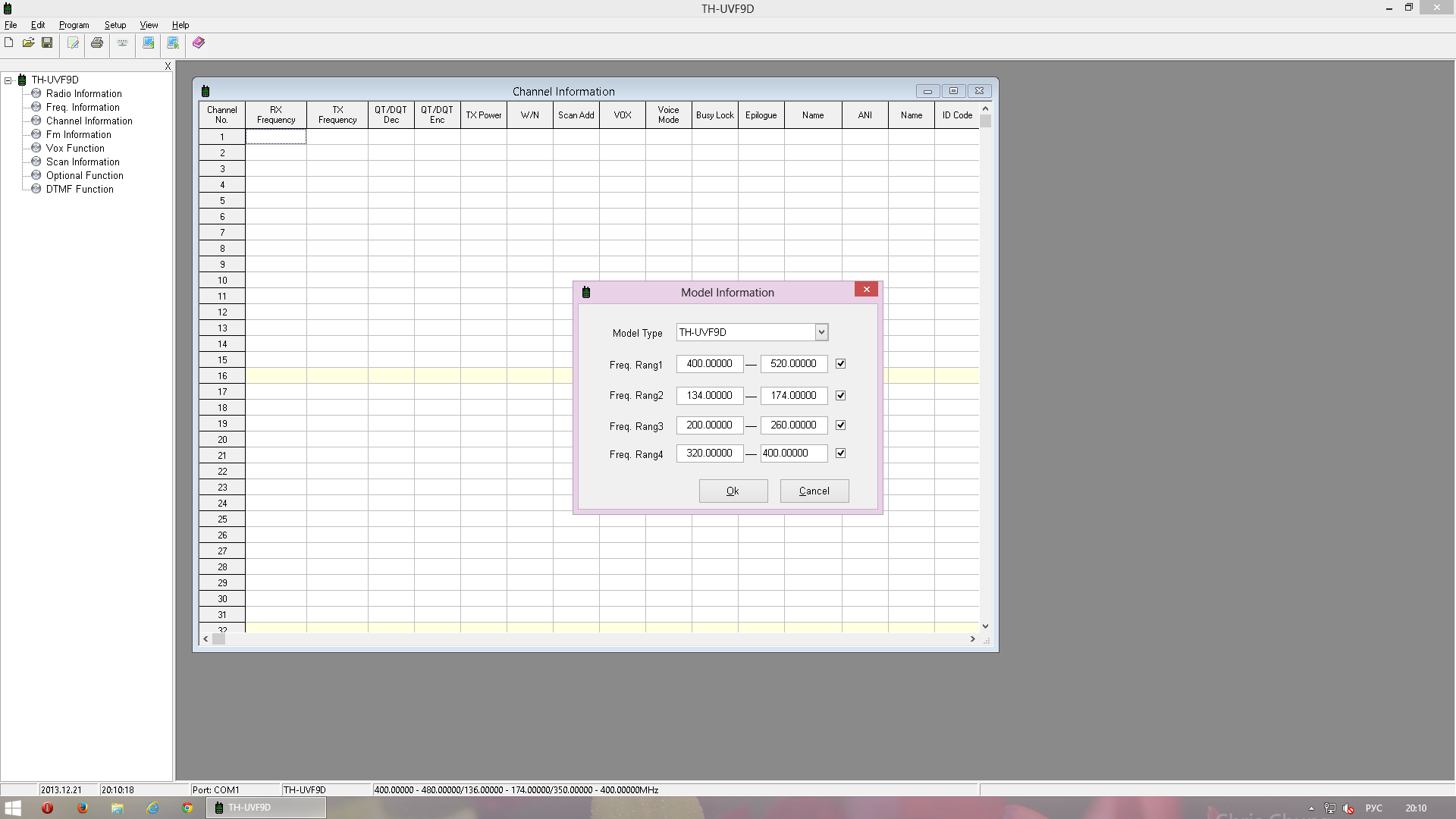Click radio icon in Channel Information title bar
The image size is (1456, 819).
pyautogui.click(x=206, y=91)
